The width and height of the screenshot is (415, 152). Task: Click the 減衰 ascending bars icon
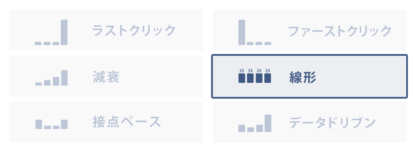51,78
